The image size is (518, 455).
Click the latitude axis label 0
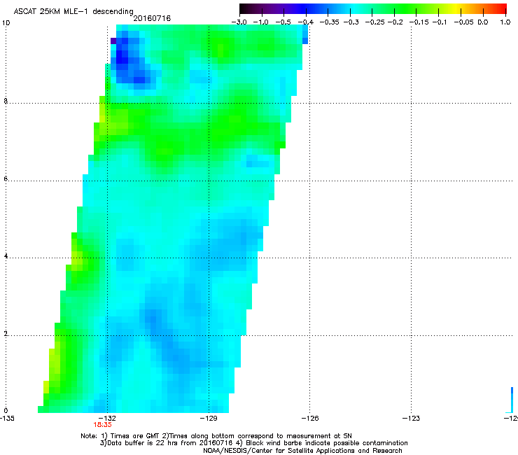click(6, 411)
